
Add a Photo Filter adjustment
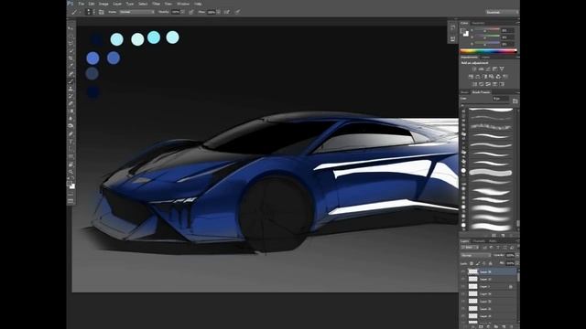[492, 77]
